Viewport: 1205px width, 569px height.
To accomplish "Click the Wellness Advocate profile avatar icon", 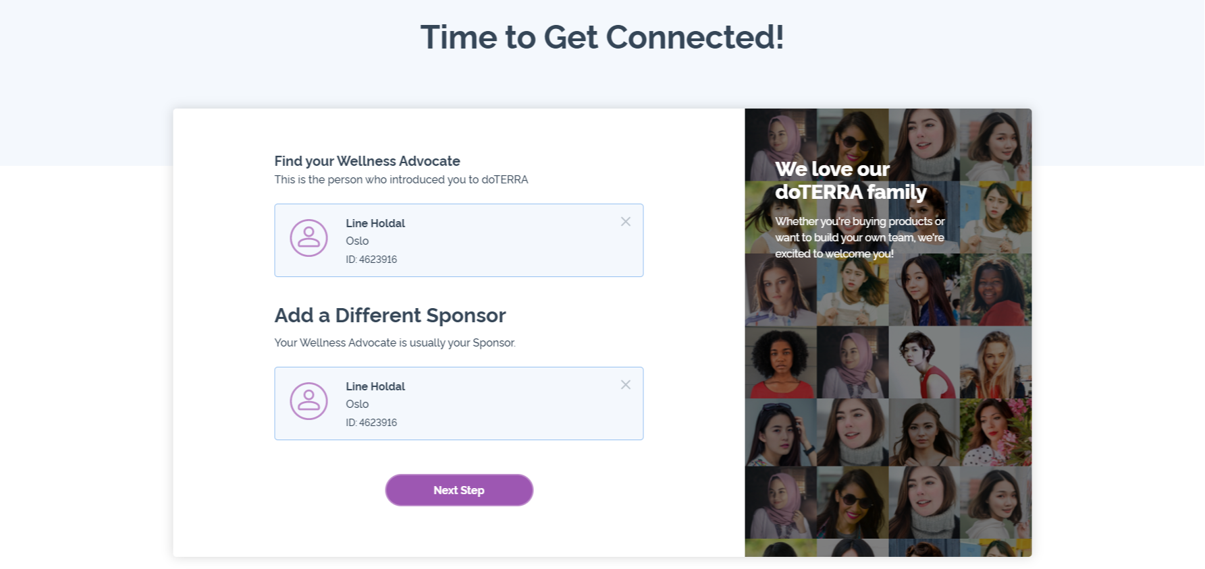I will [x=309, y=238].
